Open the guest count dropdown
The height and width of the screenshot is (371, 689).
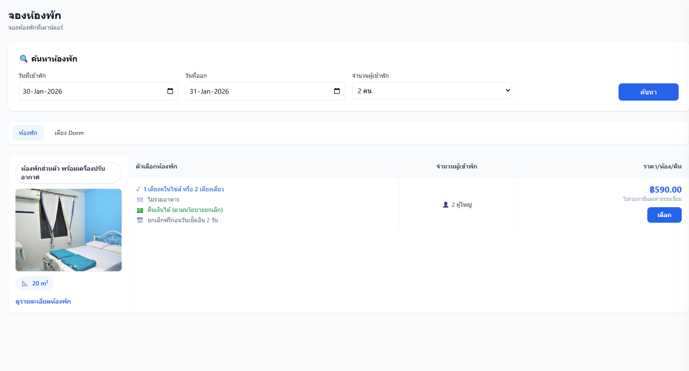432,91
